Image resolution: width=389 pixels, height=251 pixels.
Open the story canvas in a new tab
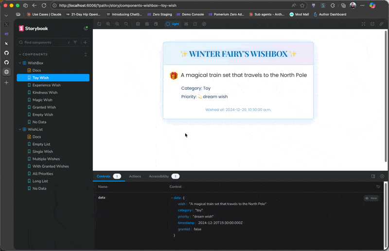[x=372, y=24]
